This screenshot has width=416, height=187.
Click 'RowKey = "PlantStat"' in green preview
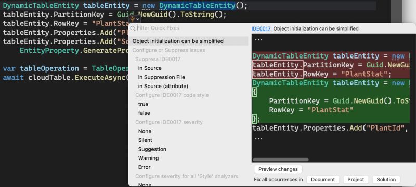[x=311, y=110]
